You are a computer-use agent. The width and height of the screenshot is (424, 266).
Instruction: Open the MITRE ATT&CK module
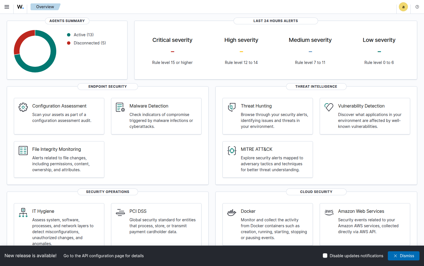(268, 159)
